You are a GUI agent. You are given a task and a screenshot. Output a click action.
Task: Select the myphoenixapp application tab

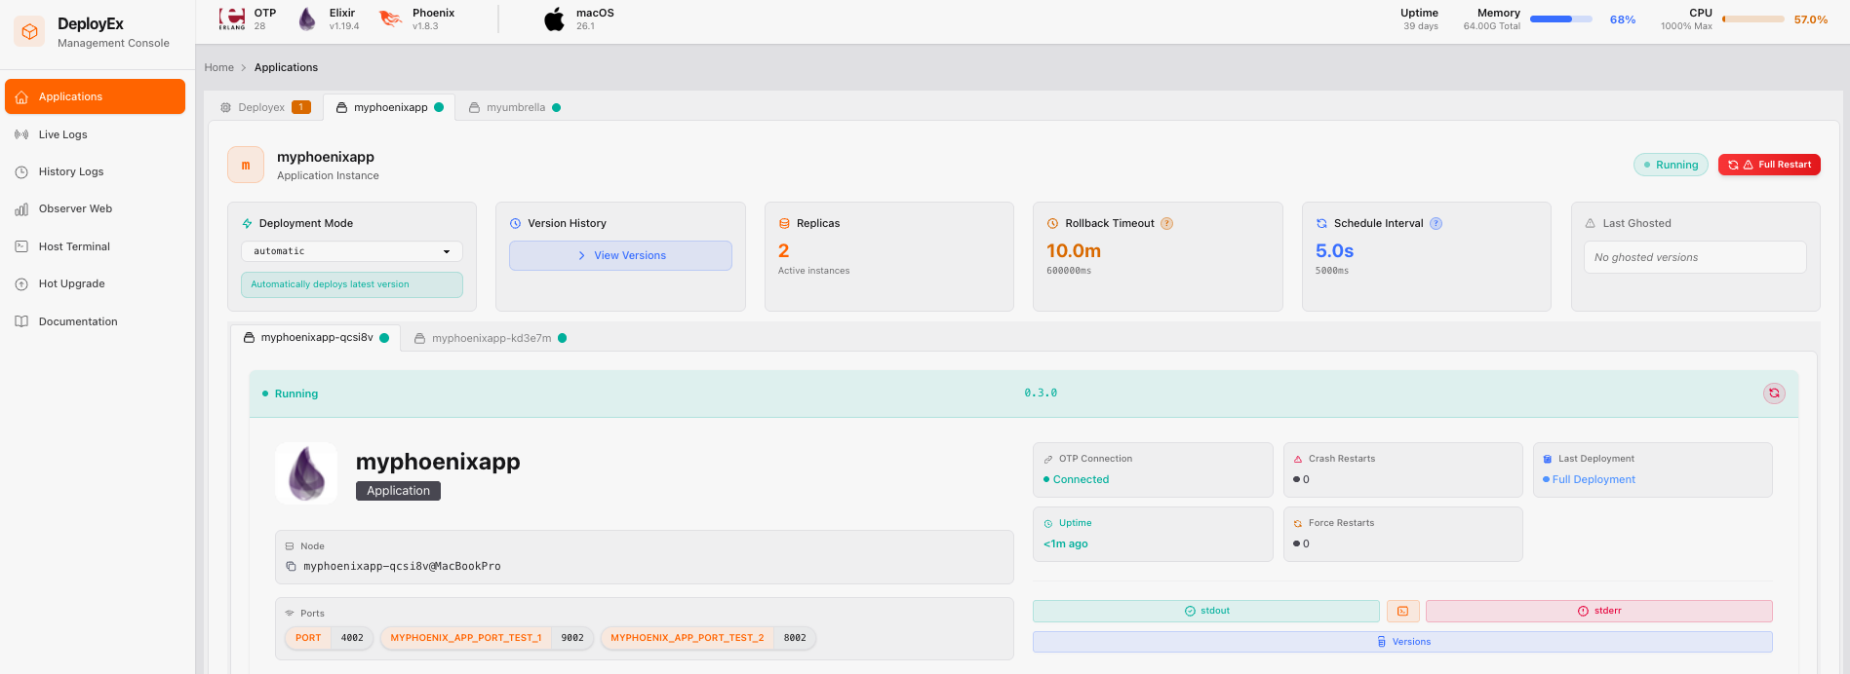pos(389,107)
